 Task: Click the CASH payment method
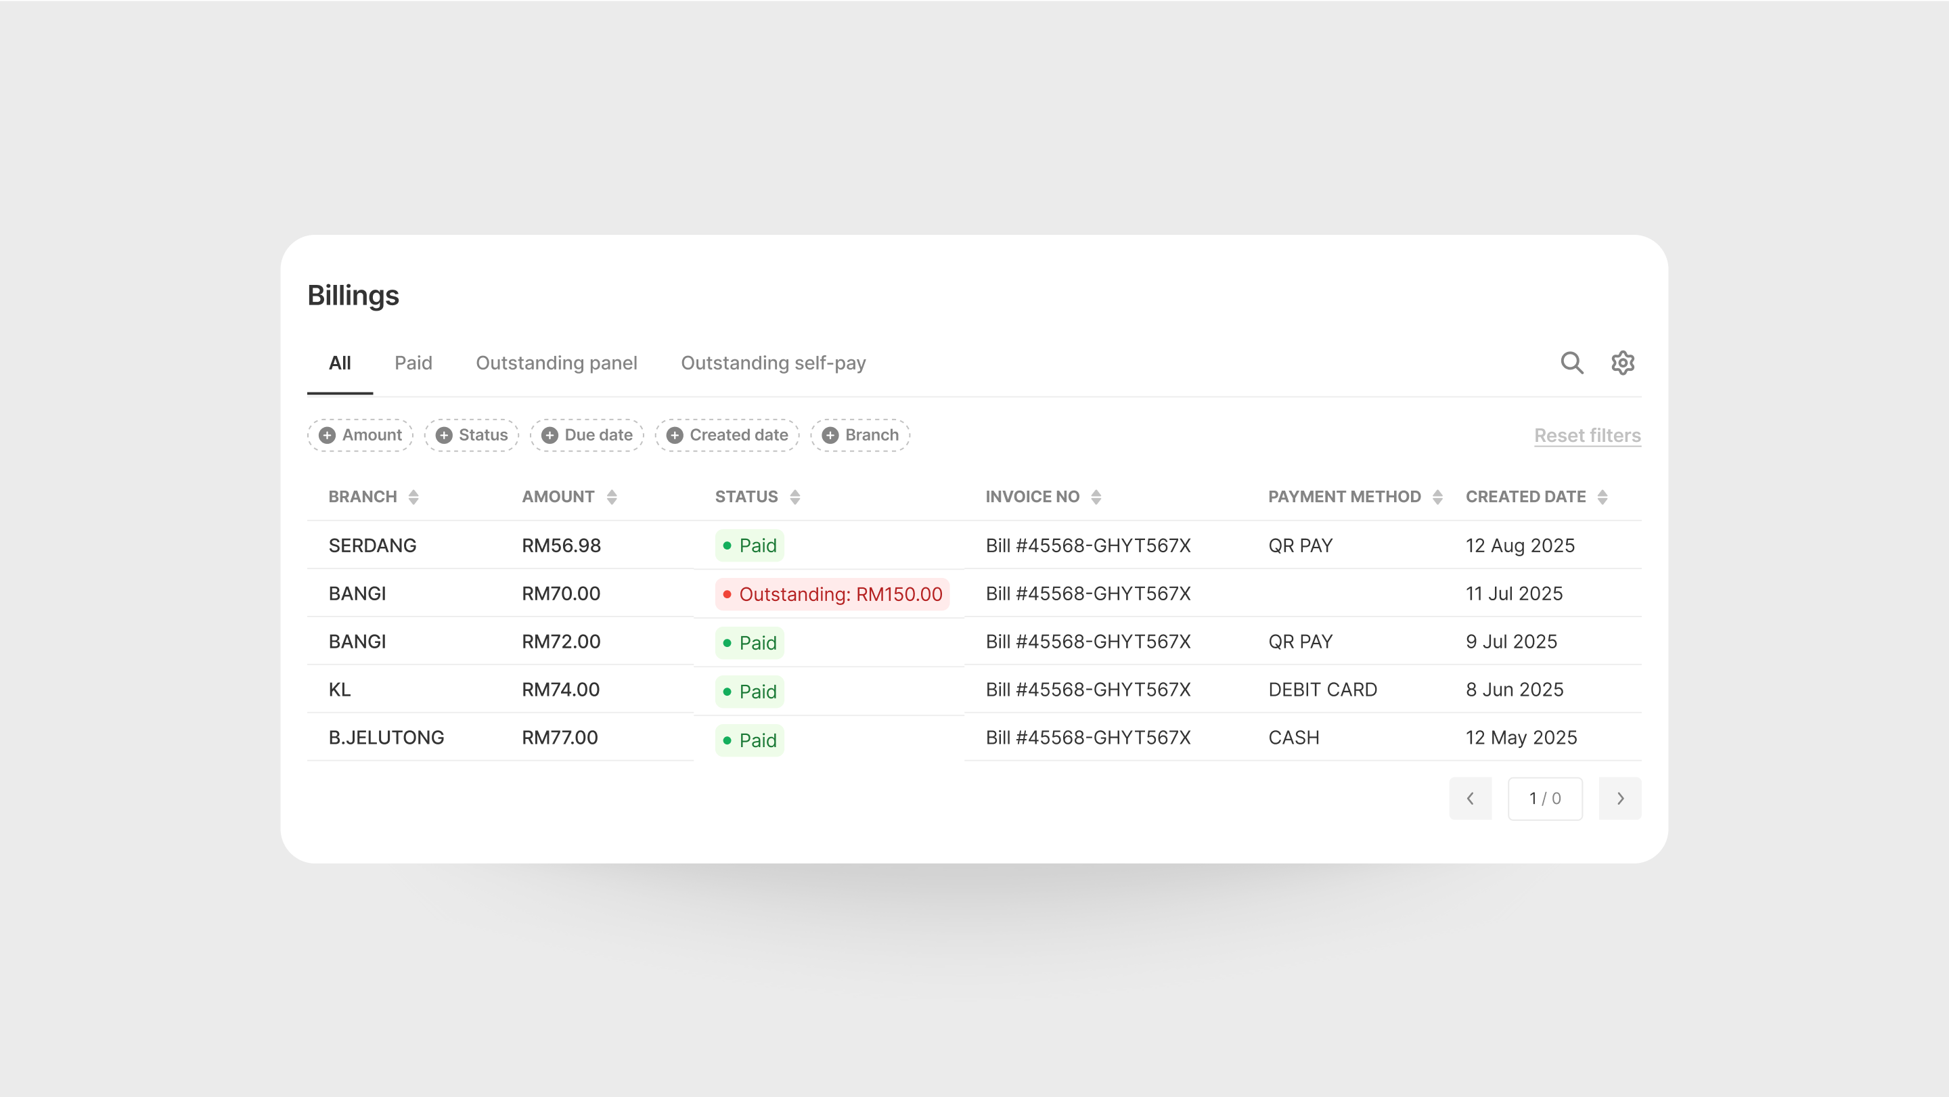[1294, 738]
